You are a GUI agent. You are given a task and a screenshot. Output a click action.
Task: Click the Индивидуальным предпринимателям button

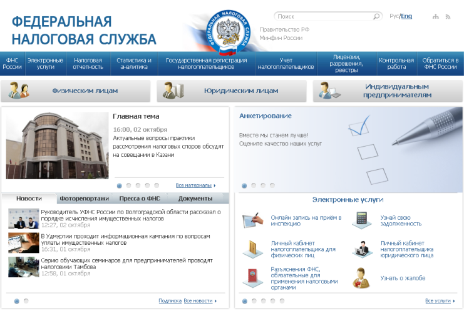[388, 91]
